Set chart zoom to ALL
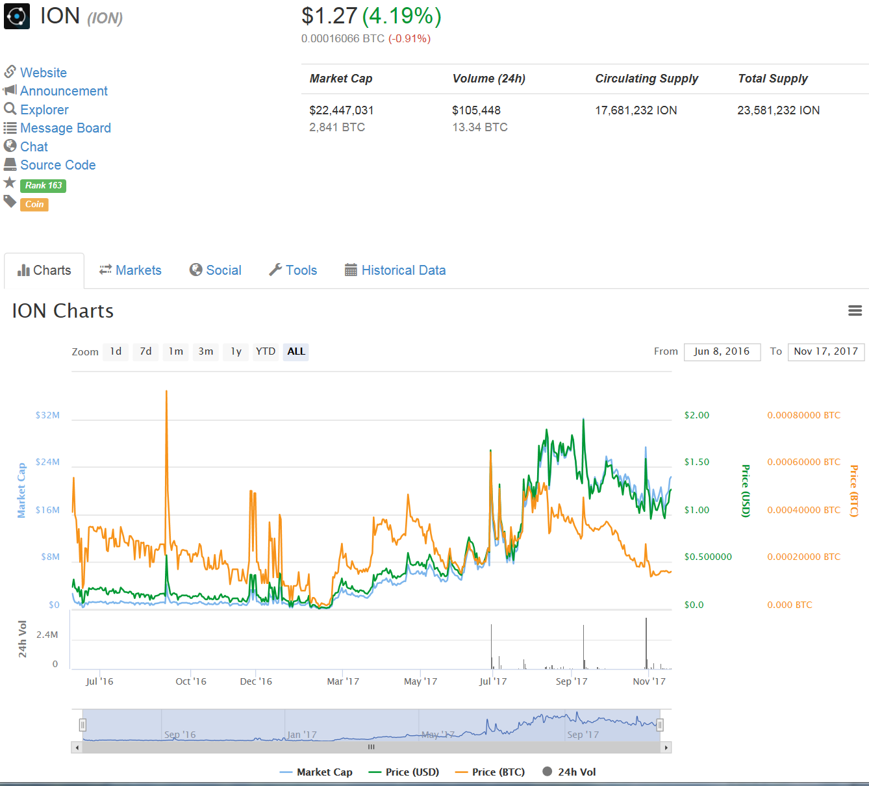This screenshot has height=786, width=869. click(296, 351)
